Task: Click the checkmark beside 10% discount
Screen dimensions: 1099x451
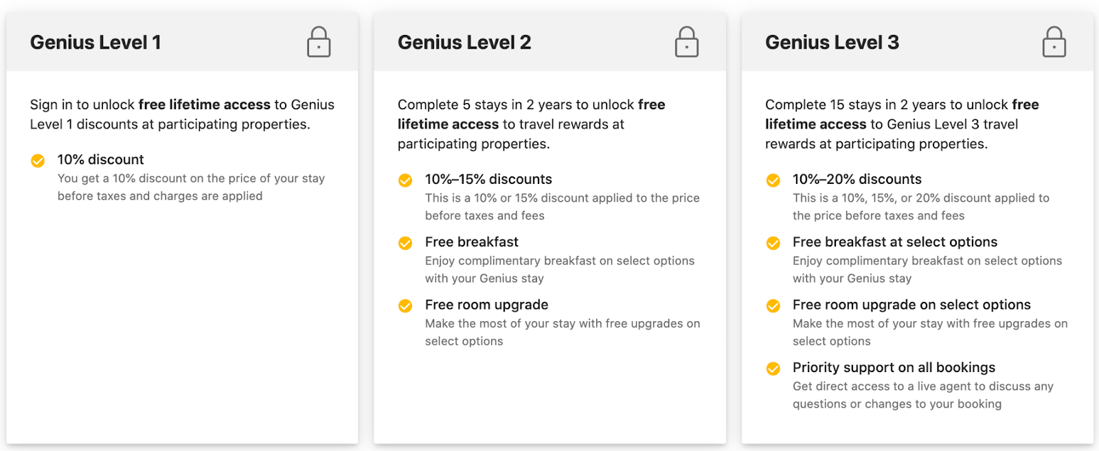Action: (38, 161)
